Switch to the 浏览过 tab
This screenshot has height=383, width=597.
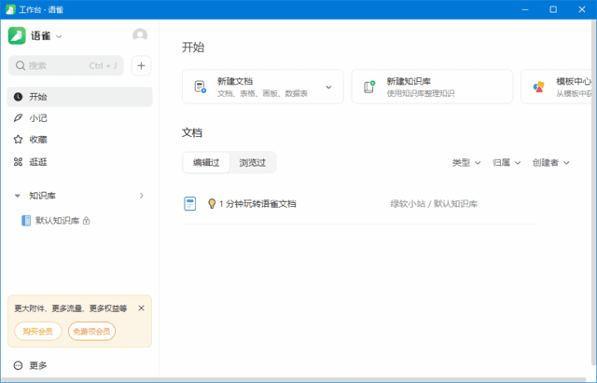click(253, 163)
